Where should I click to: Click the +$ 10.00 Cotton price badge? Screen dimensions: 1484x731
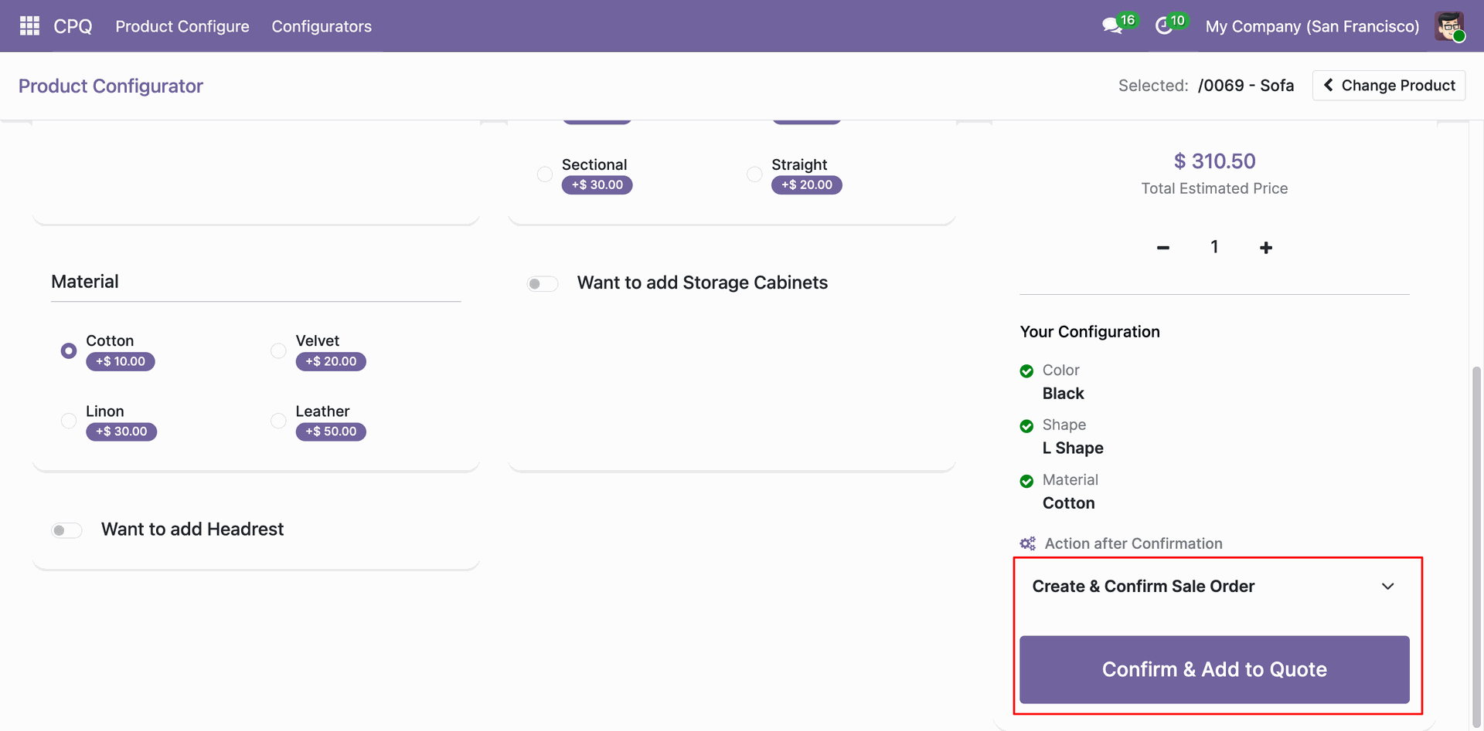[121, 361]
